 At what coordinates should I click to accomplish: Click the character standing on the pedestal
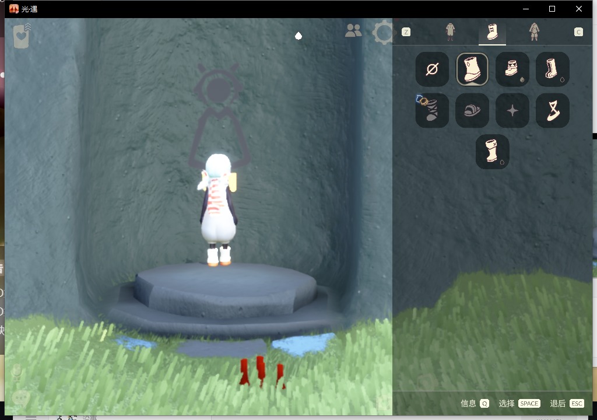coord(217,209)
